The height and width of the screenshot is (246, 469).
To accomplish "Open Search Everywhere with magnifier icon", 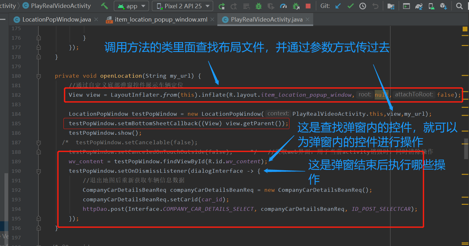I will 459,6.
